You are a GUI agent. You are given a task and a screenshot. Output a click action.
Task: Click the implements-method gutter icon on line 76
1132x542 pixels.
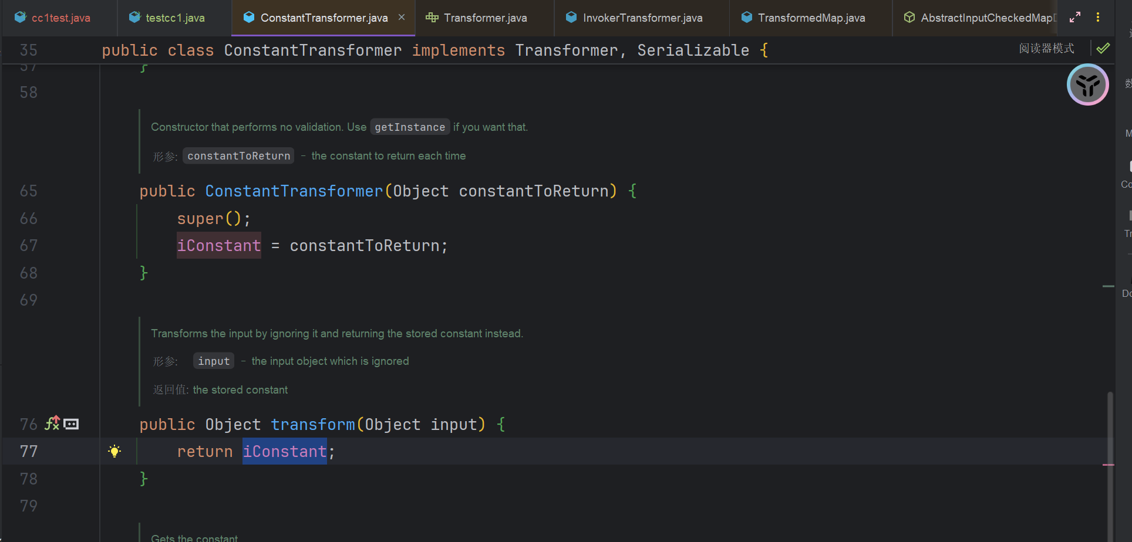click(x=52, y=423)
